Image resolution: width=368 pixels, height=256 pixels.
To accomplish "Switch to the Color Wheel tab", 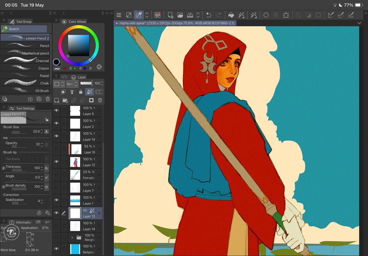I will pyautogui.click(x=74, y=21).
